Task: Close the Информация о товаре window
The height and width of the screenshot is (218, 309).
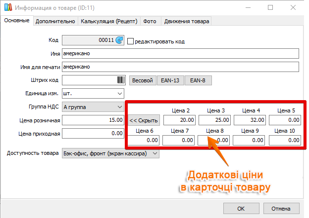Action: pos(293,8)
